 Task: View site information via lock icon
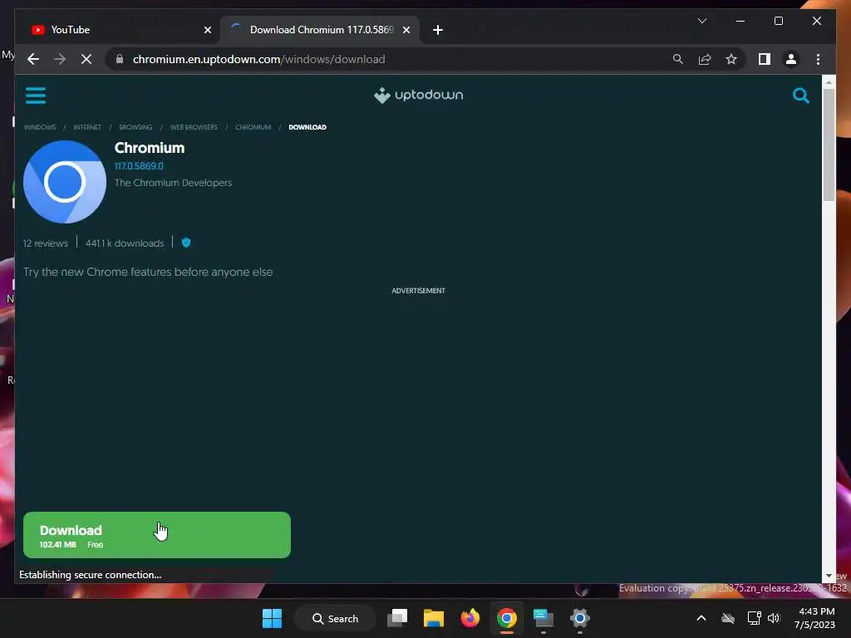[x=120, y=59]
